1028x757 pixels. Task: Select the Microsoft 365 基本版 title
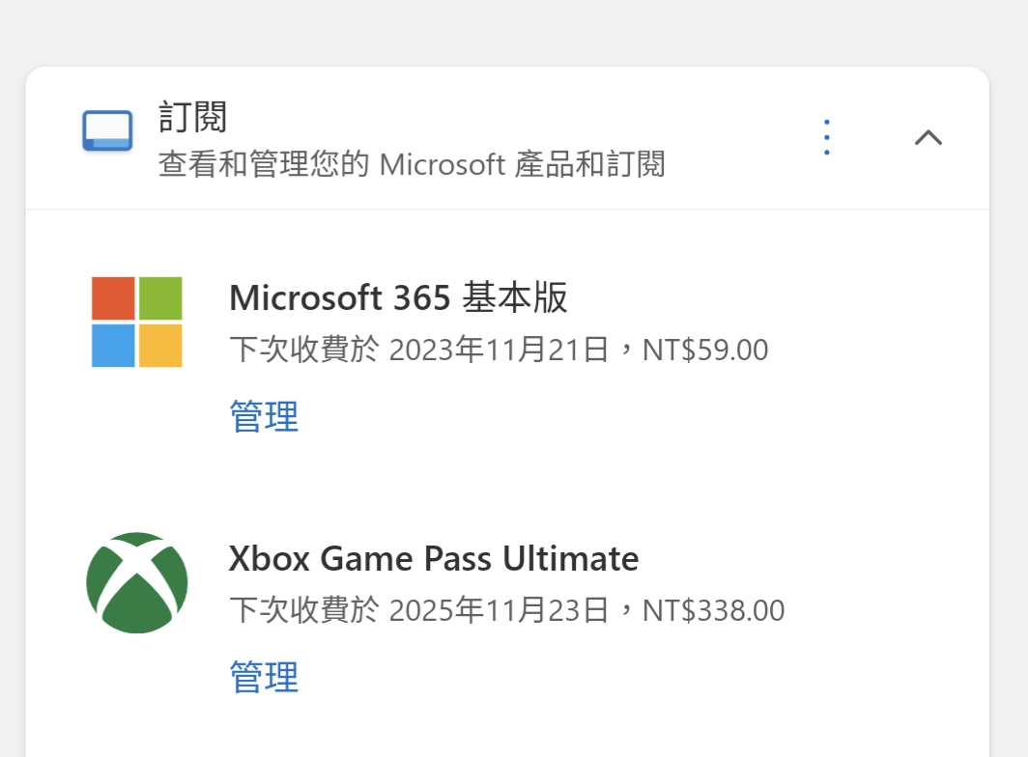point(398,297)
